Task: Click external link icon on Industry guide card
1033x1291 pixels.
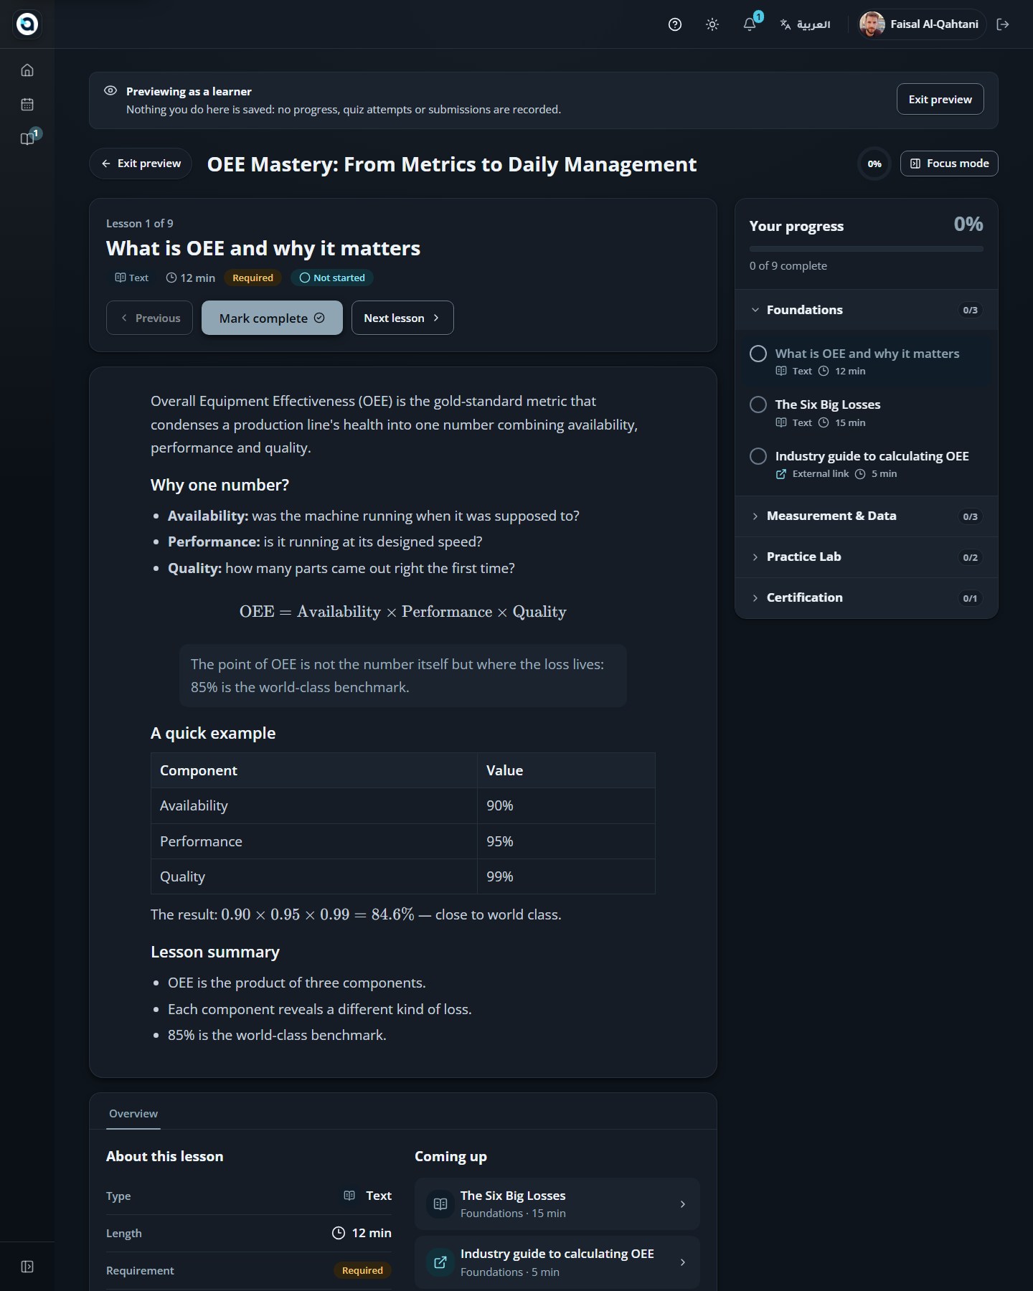Action: tap(440, 1262)
